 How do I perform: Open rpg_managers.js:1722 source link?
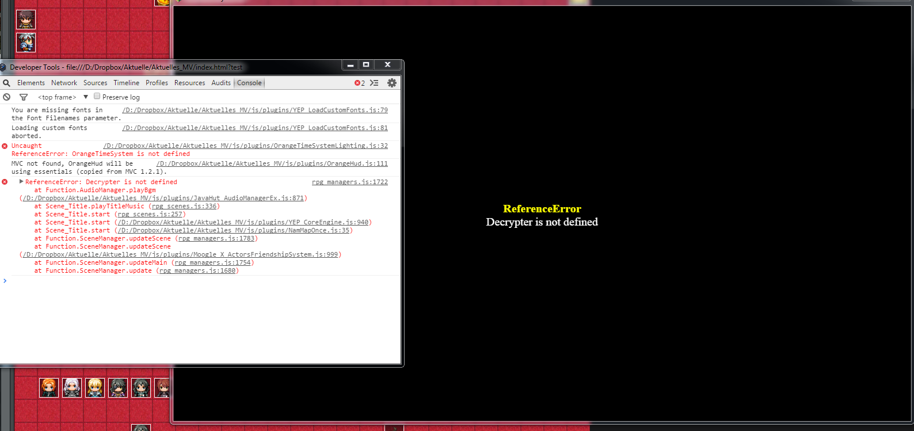pos(350,182)
